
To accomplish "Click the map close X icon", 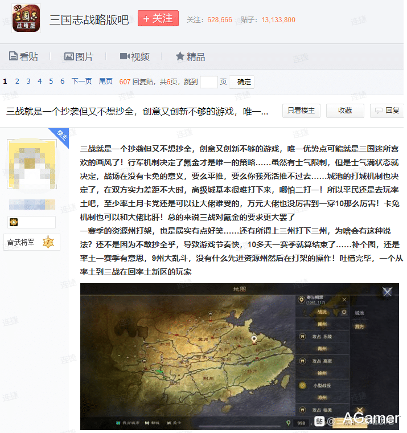I will 387,292.
